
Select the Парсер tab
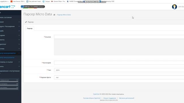[30, 28]
